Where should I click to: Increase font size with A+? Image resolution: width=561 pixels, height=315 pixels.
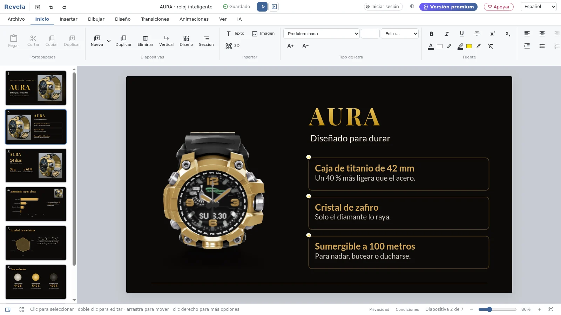tap(290, 46)
